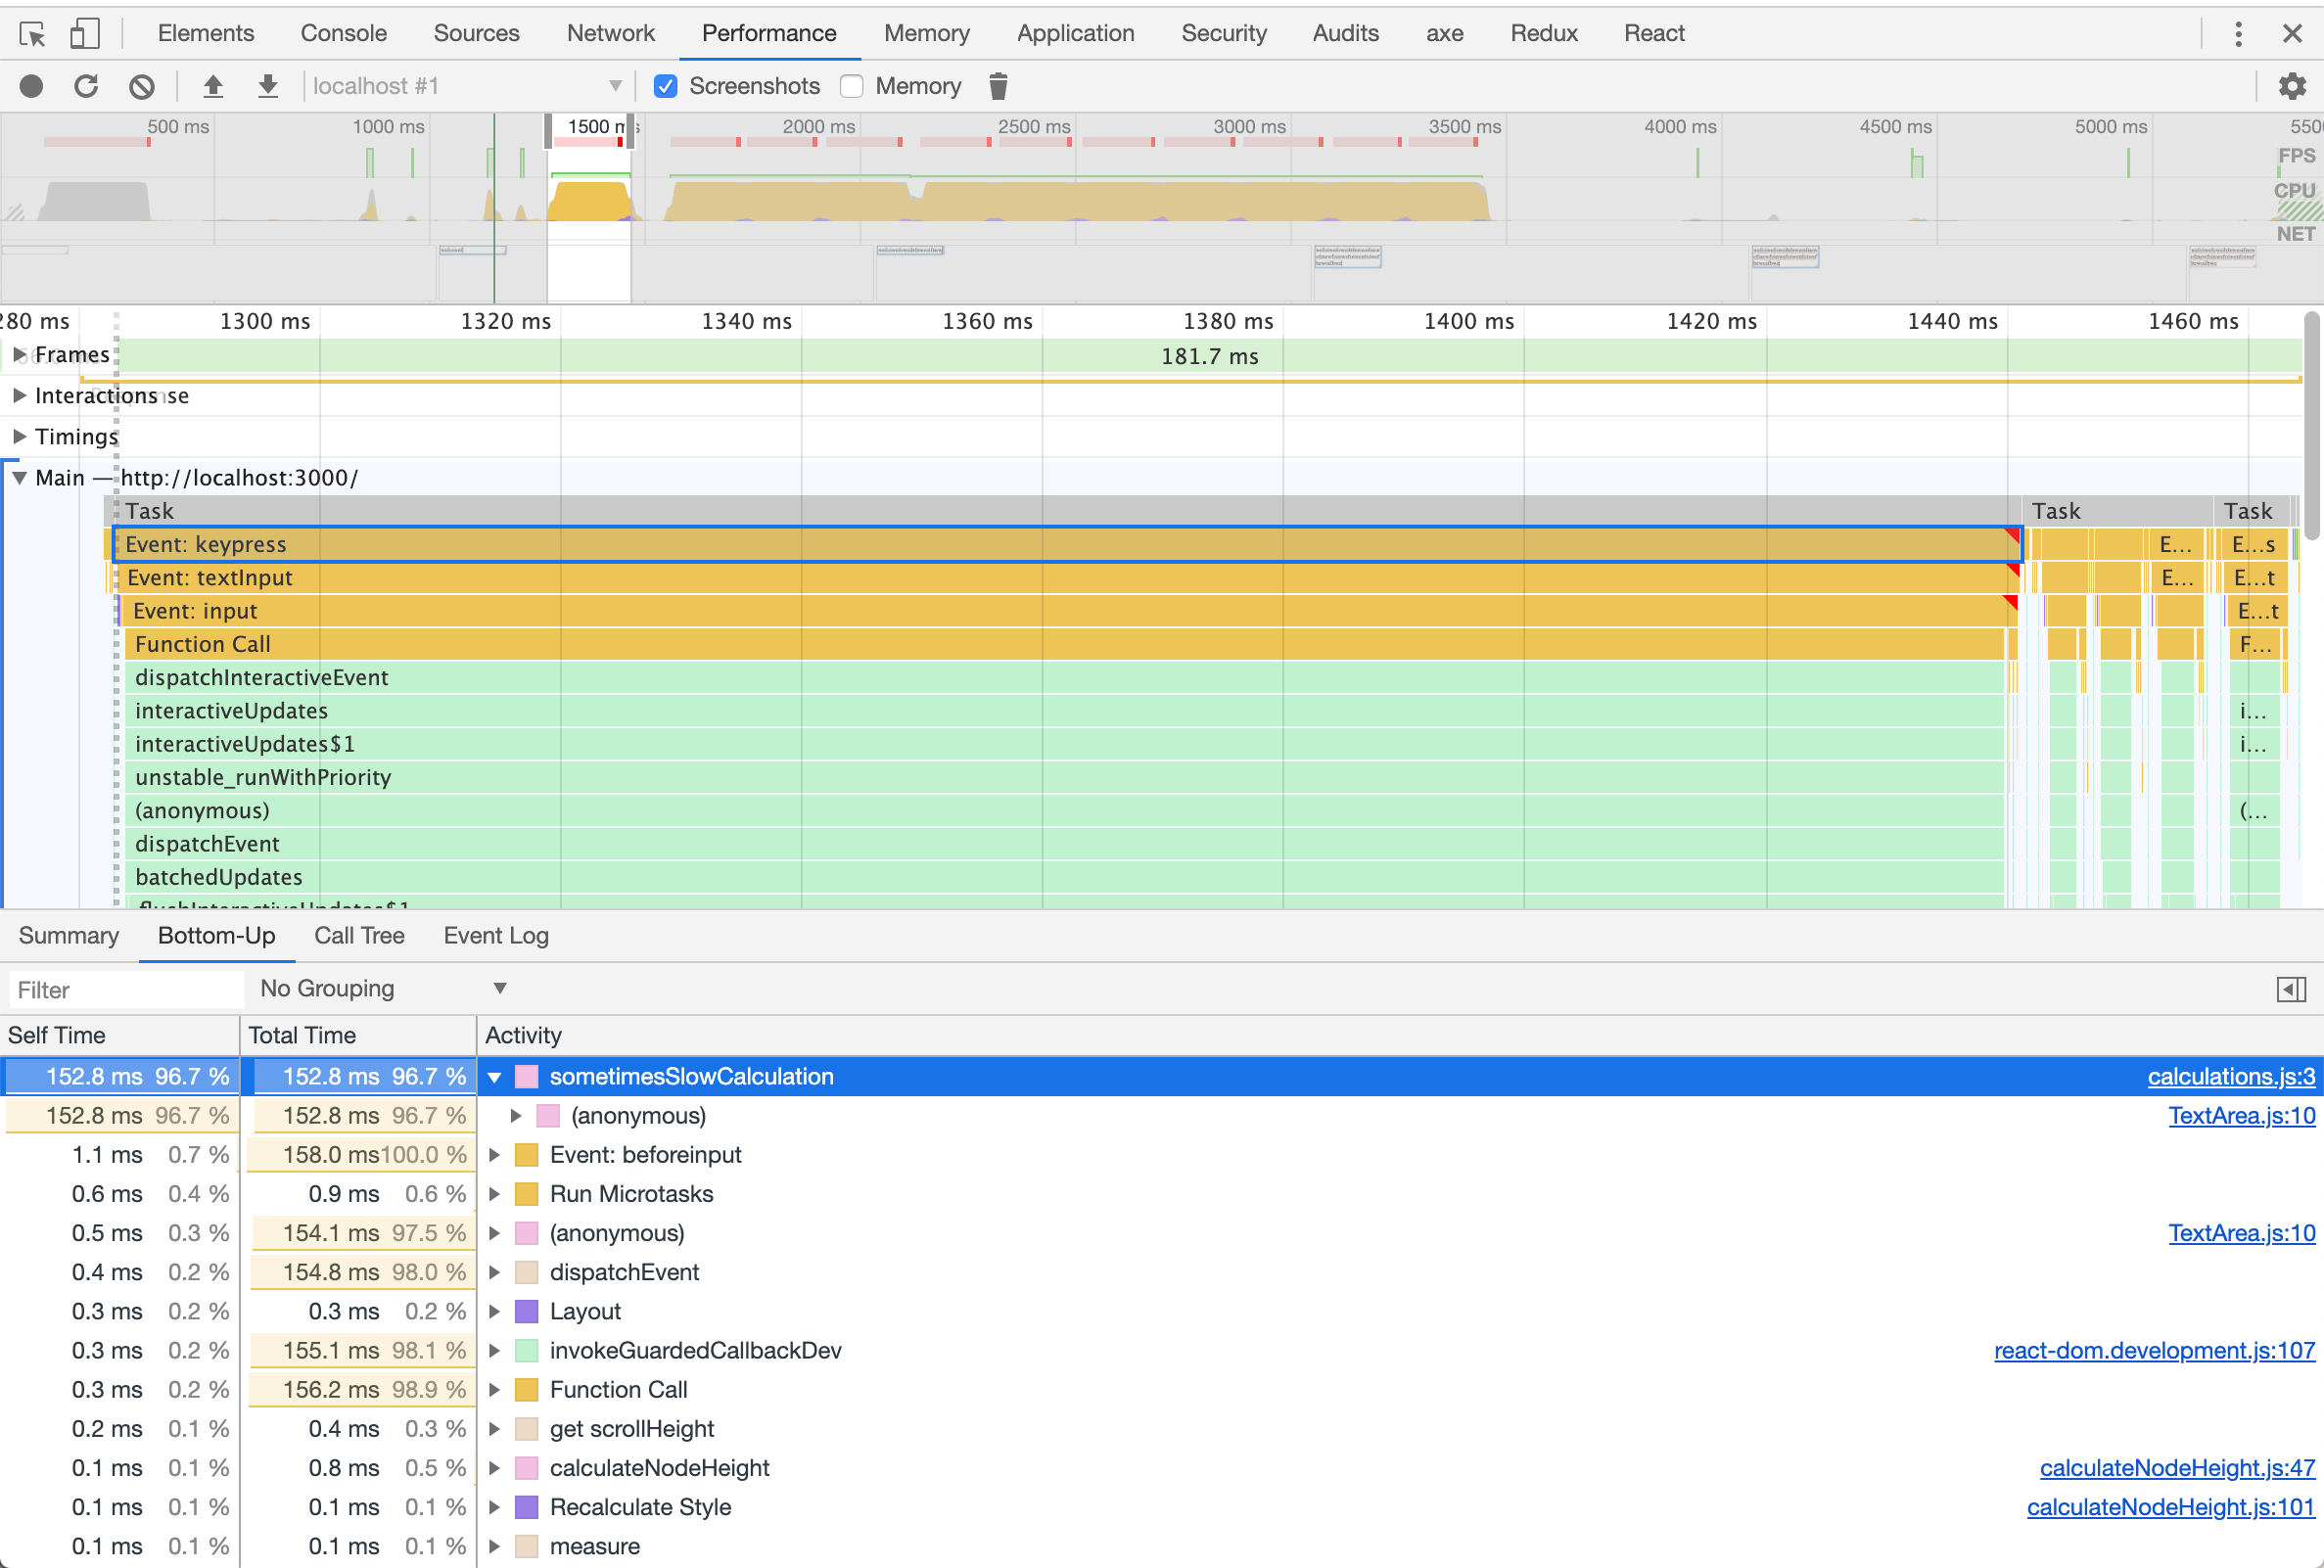Show the heaviest stack sidebar icon
This screenshot has width=2324, height=1568.
tap(2290, 989)
